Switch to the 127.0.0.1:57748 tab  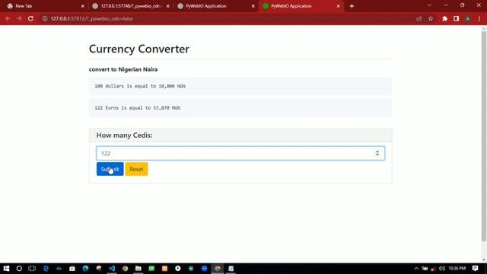130,6
